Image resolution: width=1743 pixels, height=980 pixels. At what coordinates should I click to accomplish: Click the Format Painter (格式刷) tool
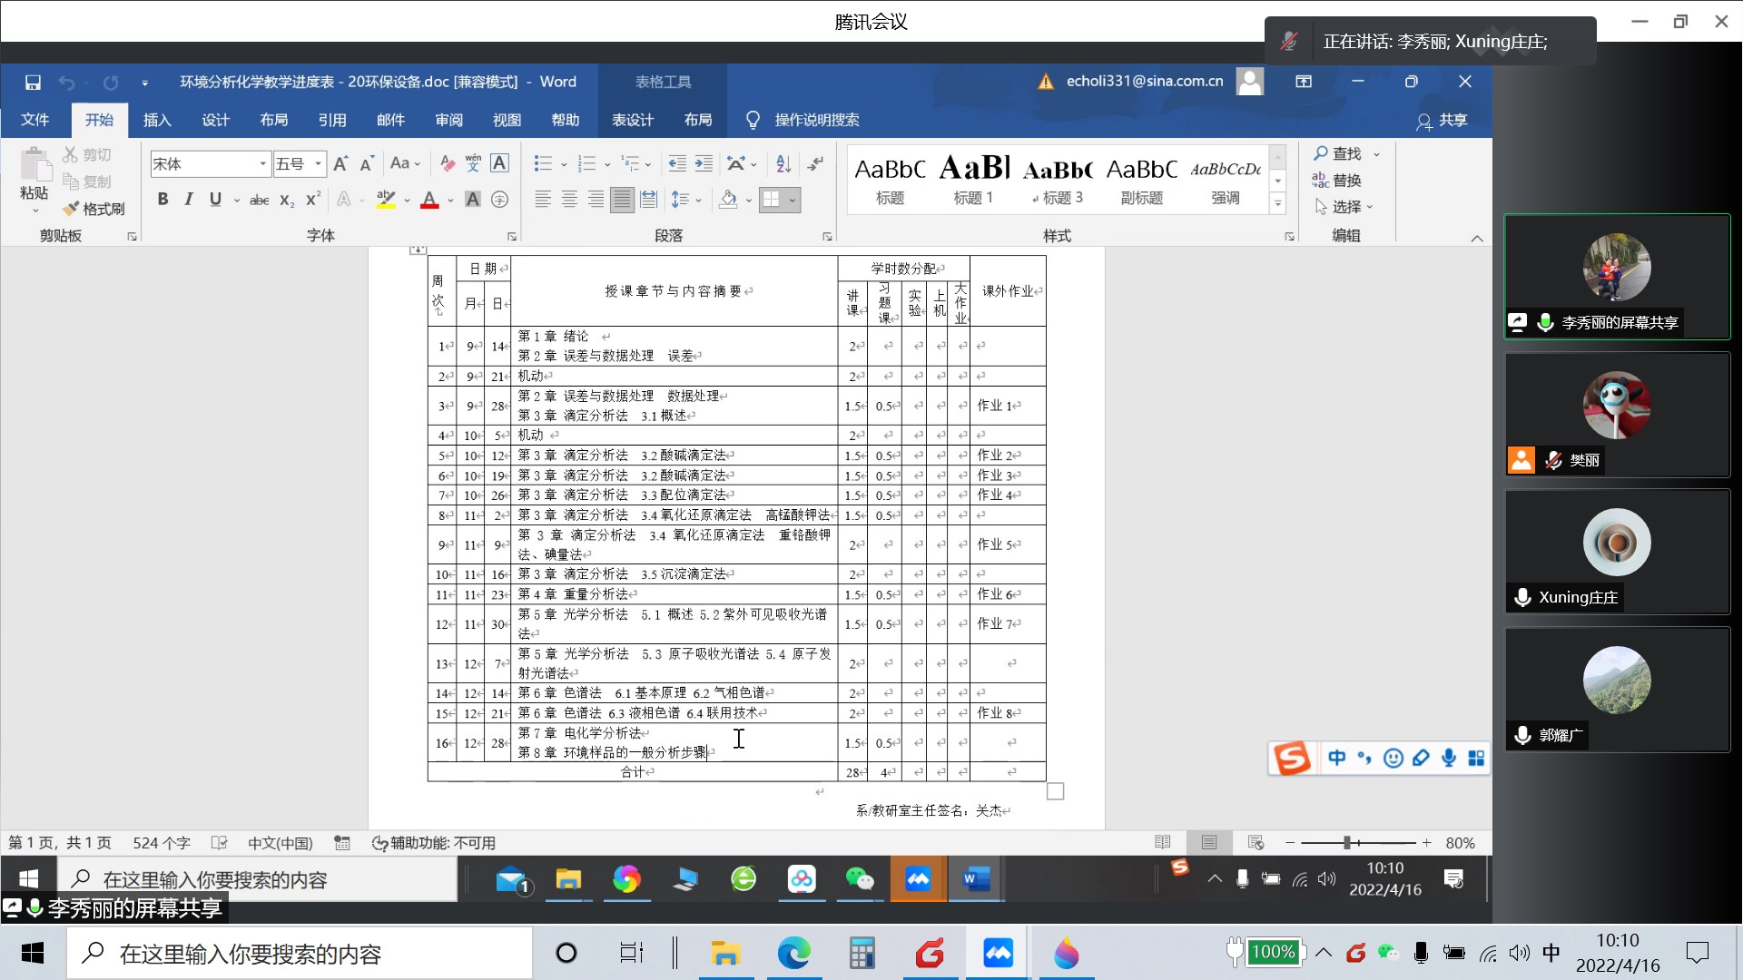(94, 209)
